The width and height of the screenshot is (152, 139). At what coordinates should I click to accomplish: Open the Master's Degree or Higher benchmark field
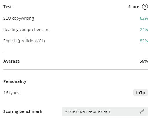point(105,111)
